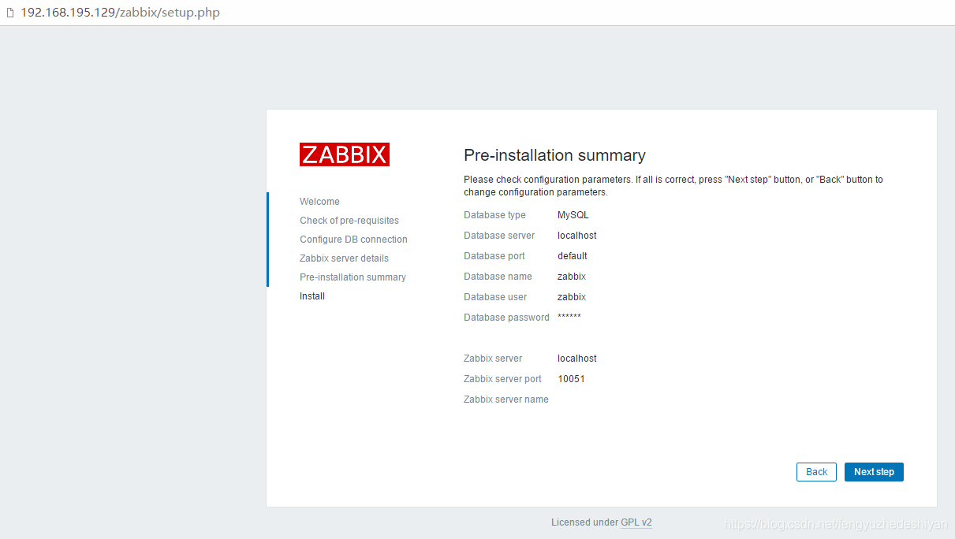This screenshot has height=539, width=955.
Task: Click the "Back" button
Action: tap(816, 471)
